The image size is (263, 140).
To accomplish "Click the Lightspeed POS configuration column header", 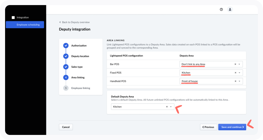I will pyautogui.click(x=127, y=56).
